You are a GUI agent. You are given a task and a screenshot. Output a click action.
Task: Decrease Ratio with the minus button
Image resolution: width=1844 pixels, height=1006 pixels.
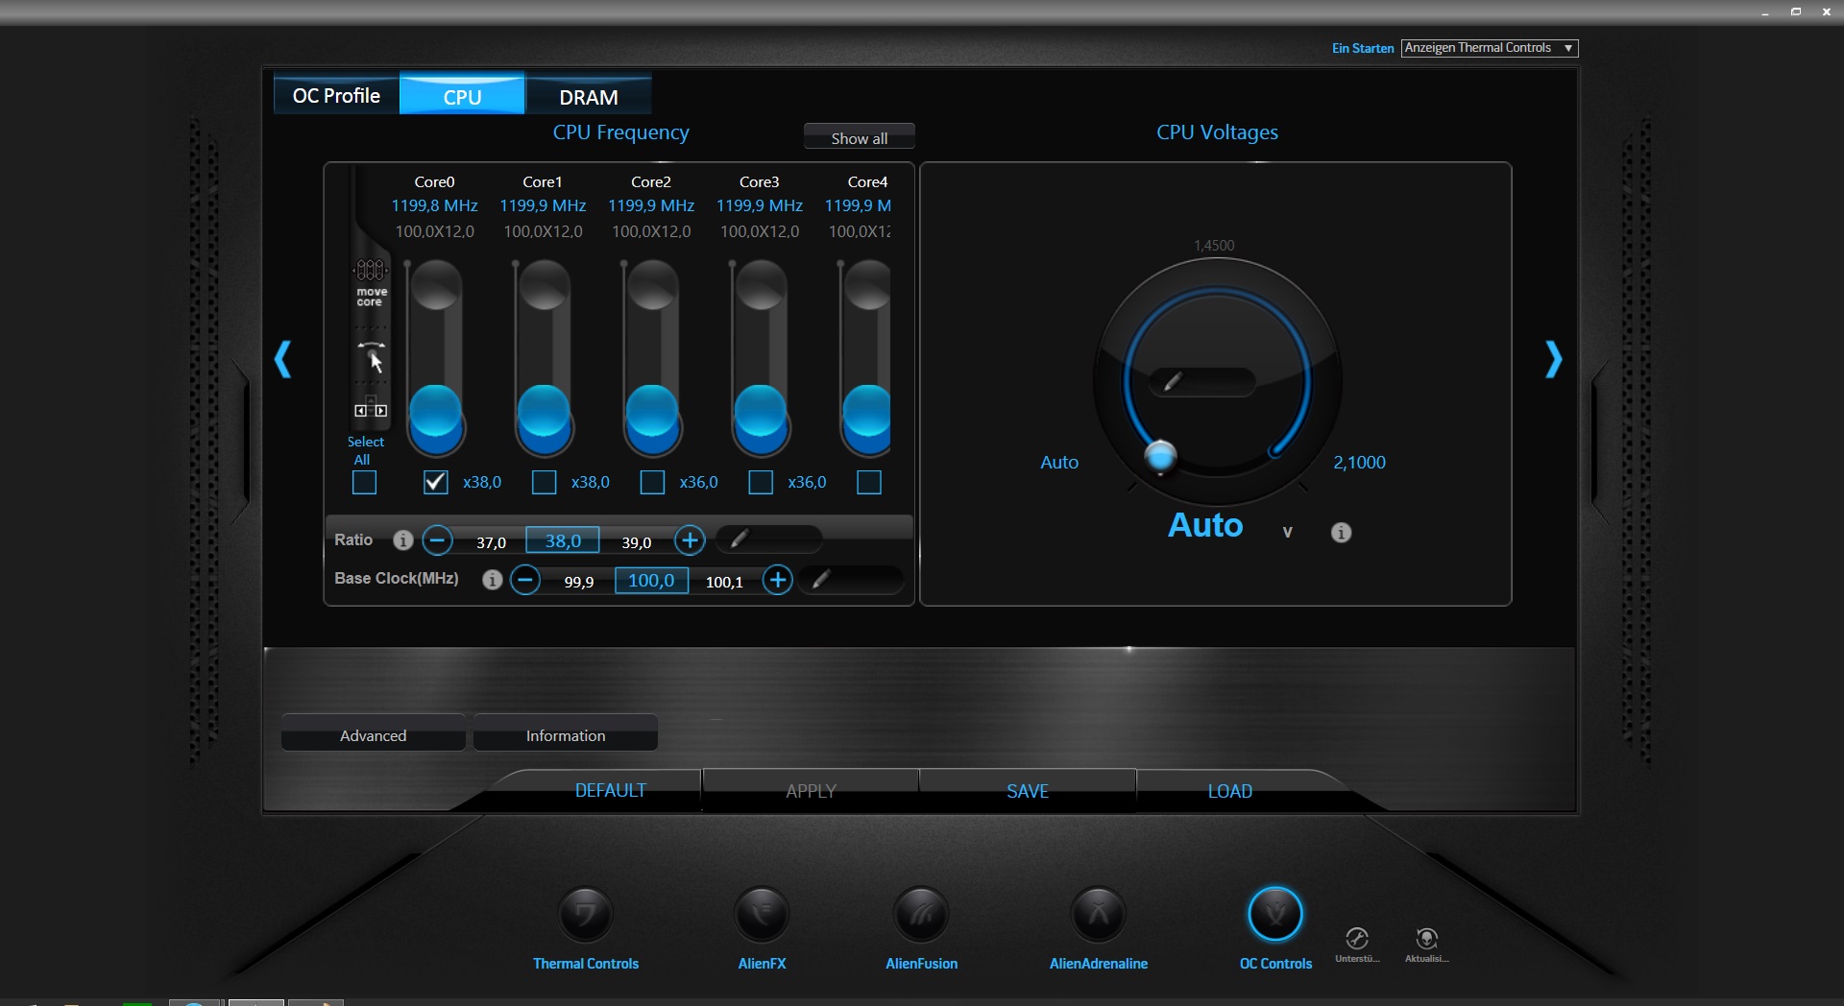click(437, 540)
